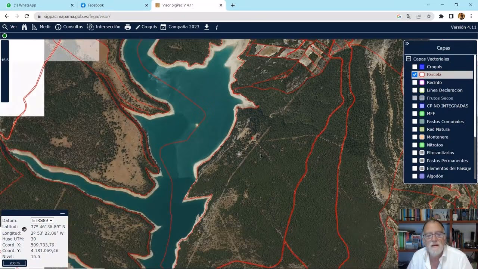Collapse the Capas Vectoriales tree group
The height and width of the screenshot is (269, 478).
pos(409,59)
